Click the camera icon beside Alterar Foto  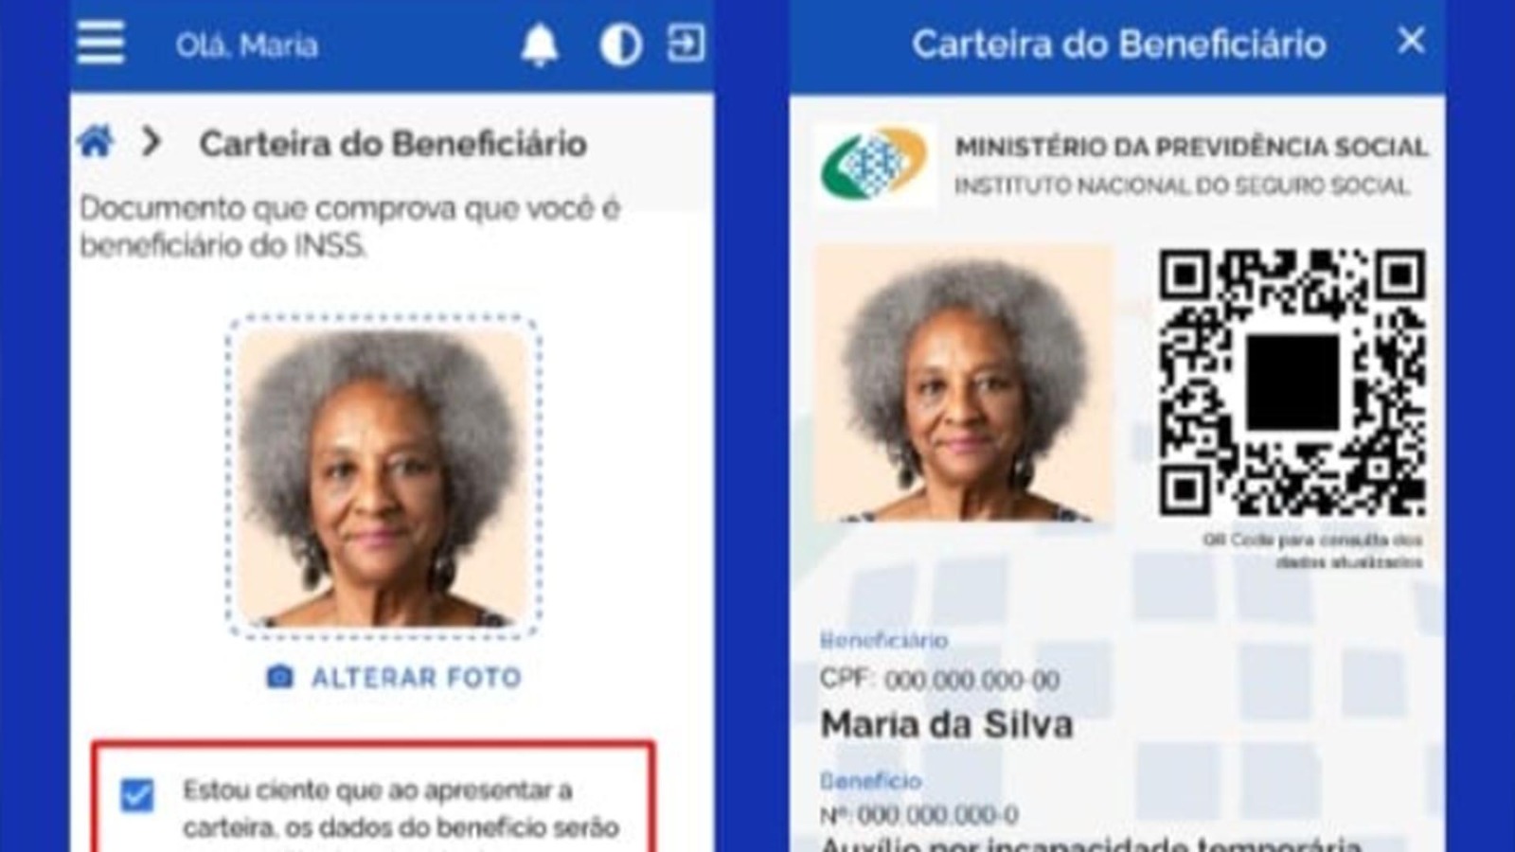coord(279,677)
